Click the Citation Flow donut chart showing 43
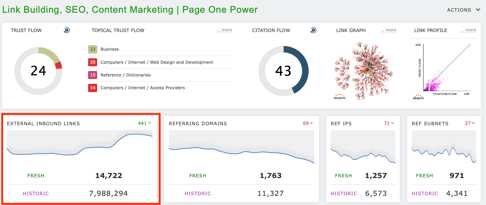Viewport: 486px width, 205px height. coord(283,71)
